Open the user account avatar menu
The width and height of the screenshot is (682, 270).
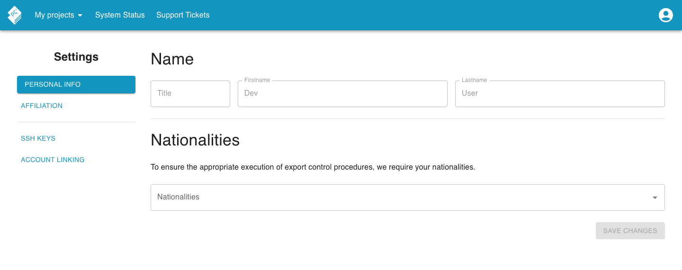point(666,15)
